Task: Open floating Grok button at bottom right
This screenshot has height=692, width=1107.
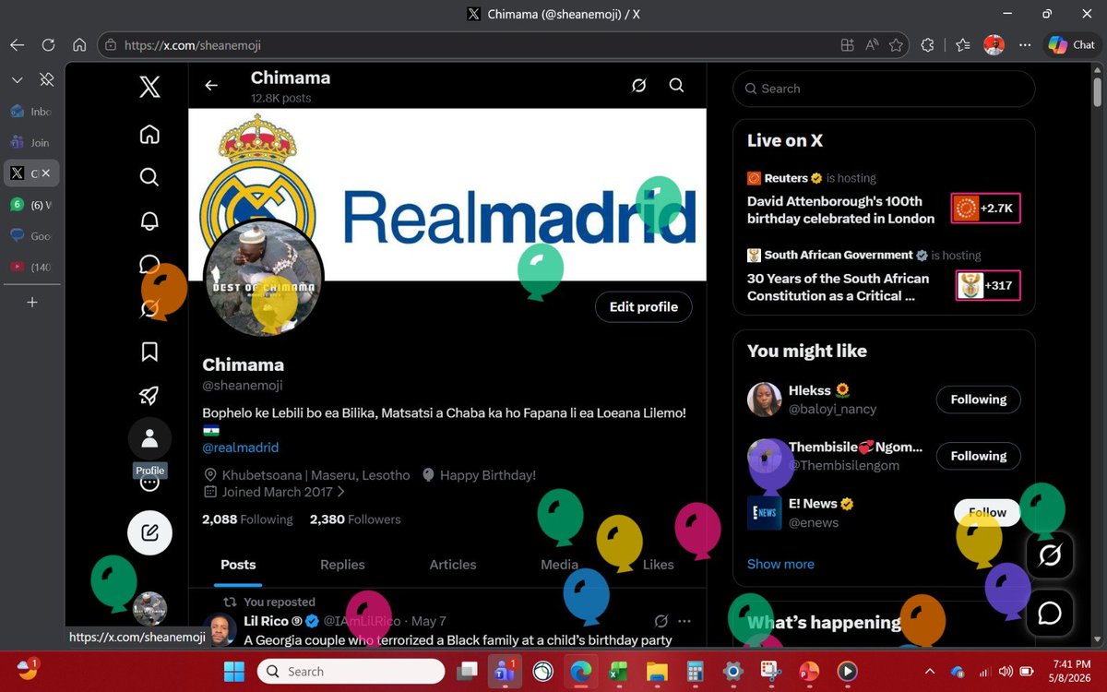Action: pyautogui.click(x=1050, y=555)
